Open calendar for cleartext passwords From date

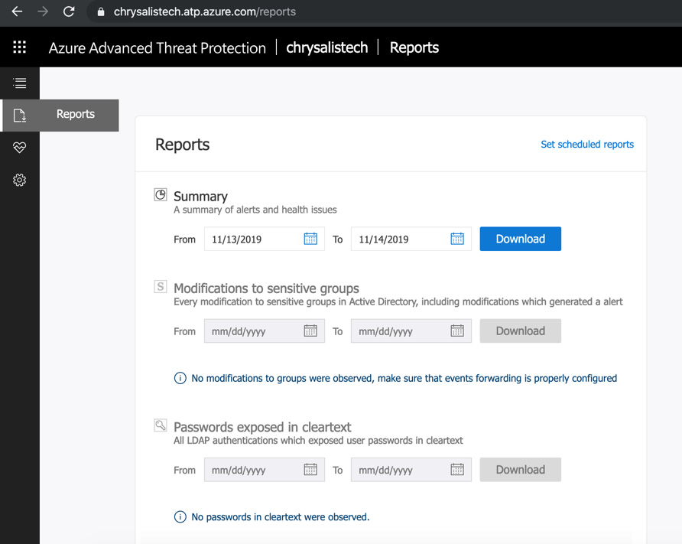[x=310, y=470]
